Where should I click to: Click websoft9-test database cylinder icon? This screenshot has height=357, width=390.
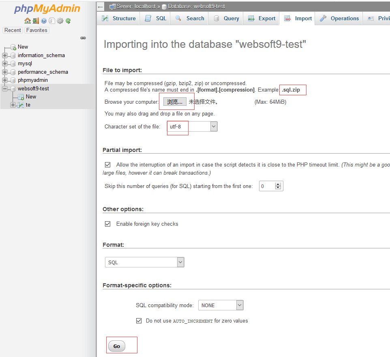click(x=13, y=88)
